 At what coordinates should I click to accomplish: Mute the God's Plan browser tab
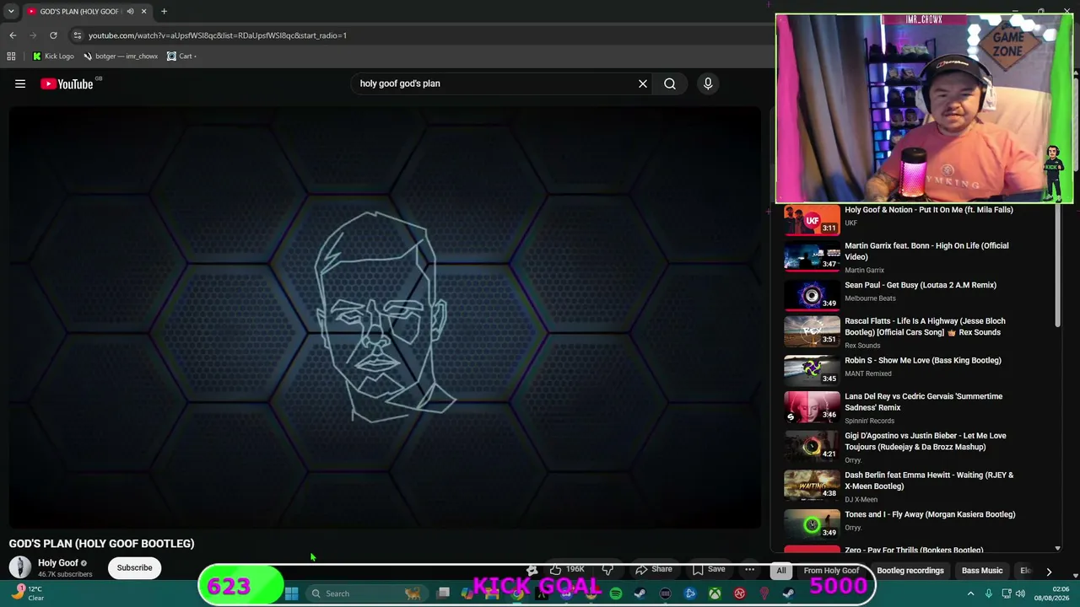130,12
